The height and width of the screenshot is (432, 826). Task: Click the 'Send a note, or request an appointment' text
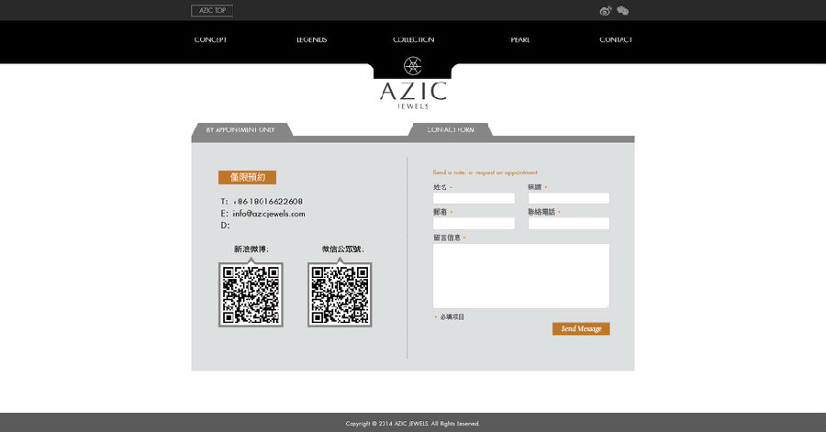click(486, 172)
